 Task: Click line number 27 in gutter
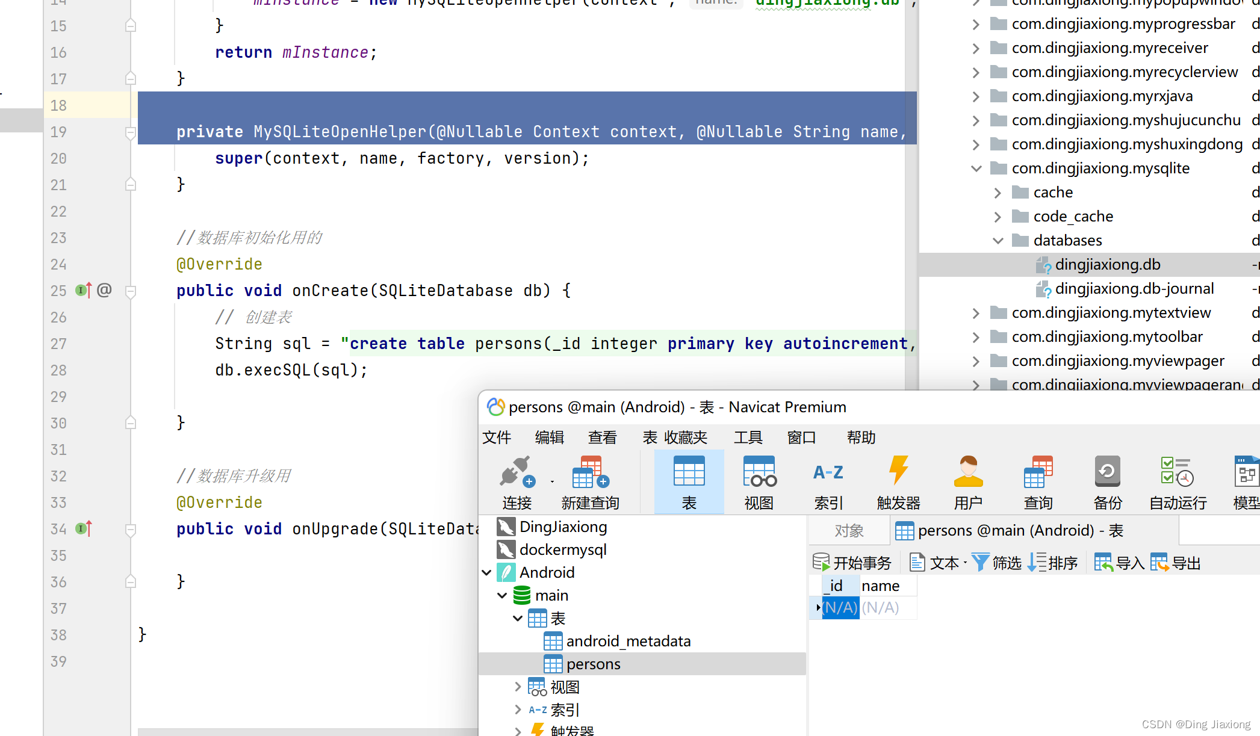(x=58, y=344)
